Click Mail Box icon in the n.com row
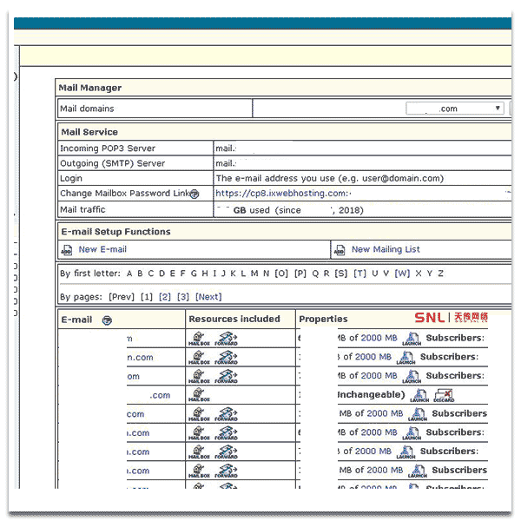The image size is (521, 521). [x=199, y=358]
